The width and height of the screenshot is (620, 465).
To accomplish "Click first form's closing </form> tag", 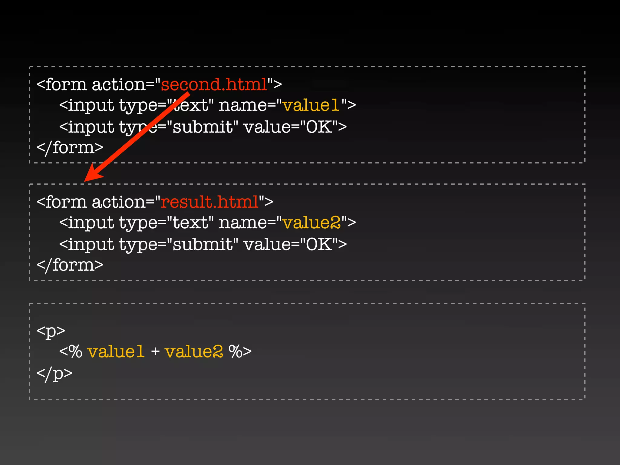I will click(x=70, y=148).
